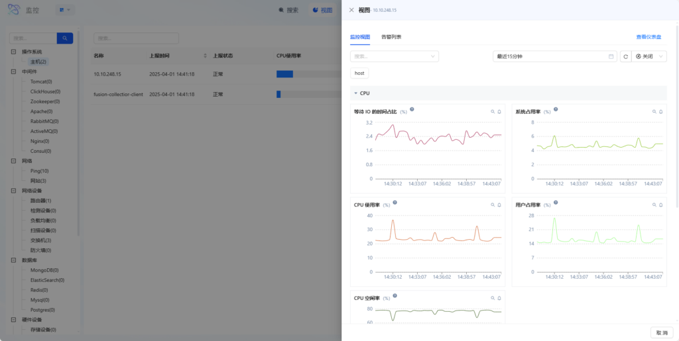Viewport: 679px width, 341px height.
Task: Open the auto-refresh 关闭 dropdown
Action: 649,57
